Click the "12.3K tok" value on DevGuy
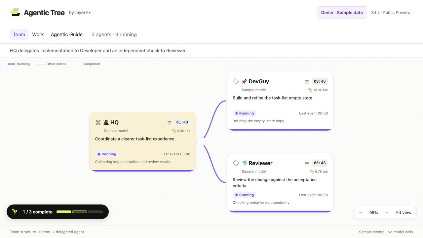423x238 pixels. pyautogui.click(x=321, y=90)
